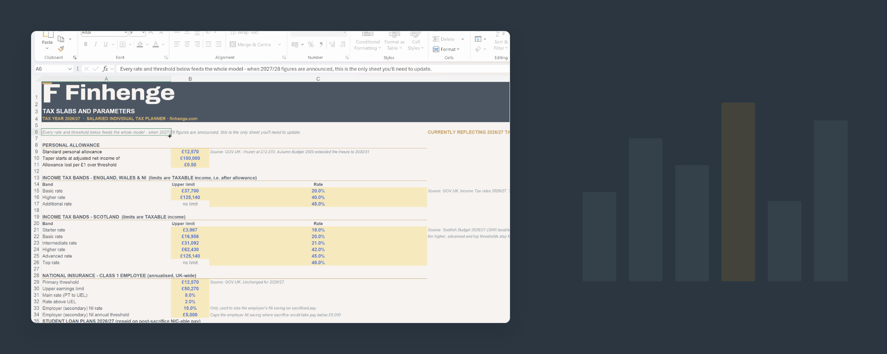Apply Comma Style number format
887x354 pixels.
click(321, 44)
